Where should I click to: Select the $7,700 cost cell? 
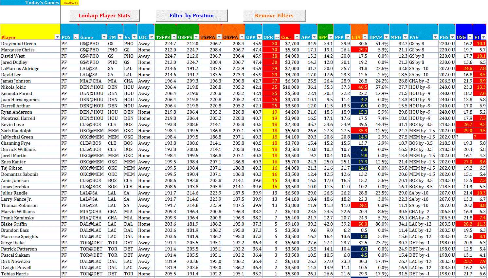290,44
